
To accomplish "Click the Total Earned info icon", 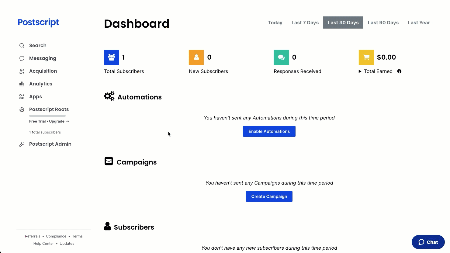I will click(x=399, y=71).
